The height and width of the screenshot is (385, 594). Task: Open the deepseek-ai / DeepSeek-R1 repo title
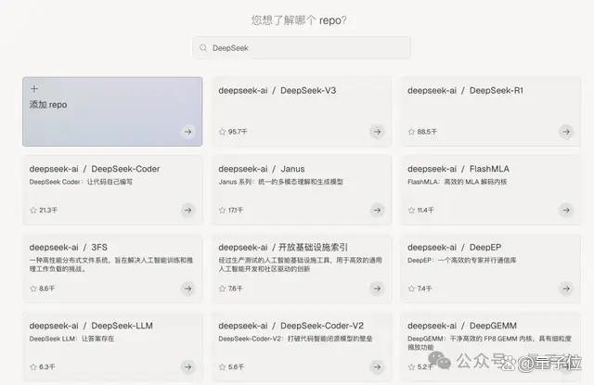coord(465,91)
